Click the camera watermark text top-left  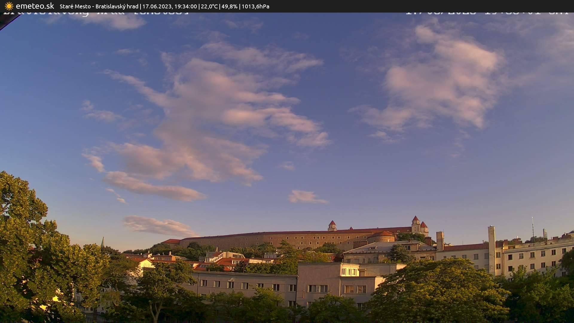coord(96,13)
